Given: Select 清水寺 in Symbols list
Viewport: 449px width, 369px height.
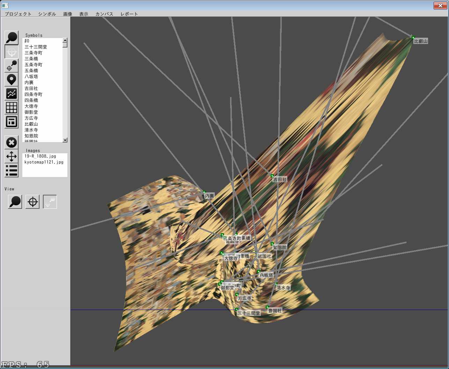Looking at the screenshot, I should point(31,130).
